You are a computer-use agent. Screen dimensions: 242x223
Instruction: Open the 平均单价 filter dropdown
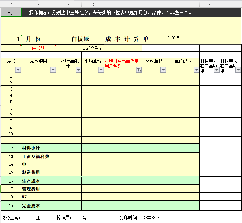point(101,70)
